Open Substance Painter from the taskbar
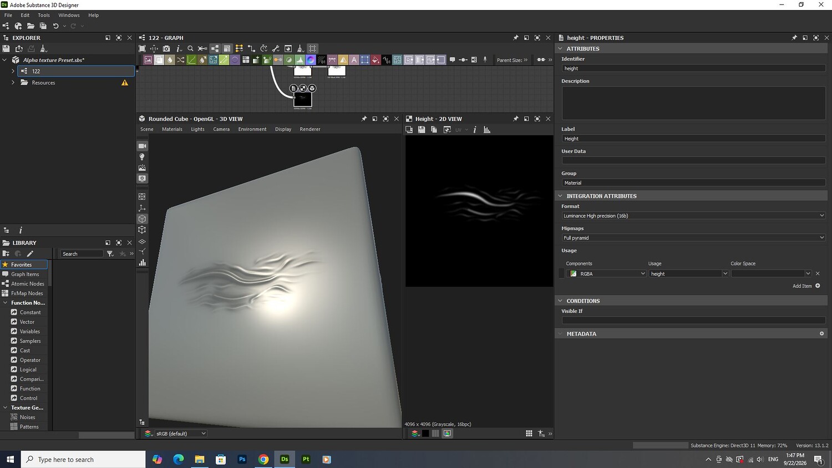This screenshot has width=832, height=468. tap(306, 459)
